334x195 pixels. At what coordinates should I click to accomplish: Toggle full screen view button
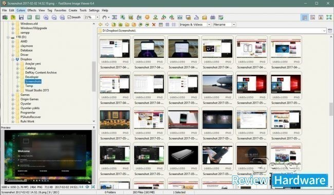tap(329, 17)
